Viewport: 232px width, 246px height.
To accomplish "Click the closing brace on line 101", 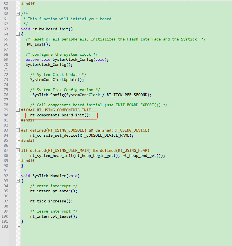I will tap(22, 221).
